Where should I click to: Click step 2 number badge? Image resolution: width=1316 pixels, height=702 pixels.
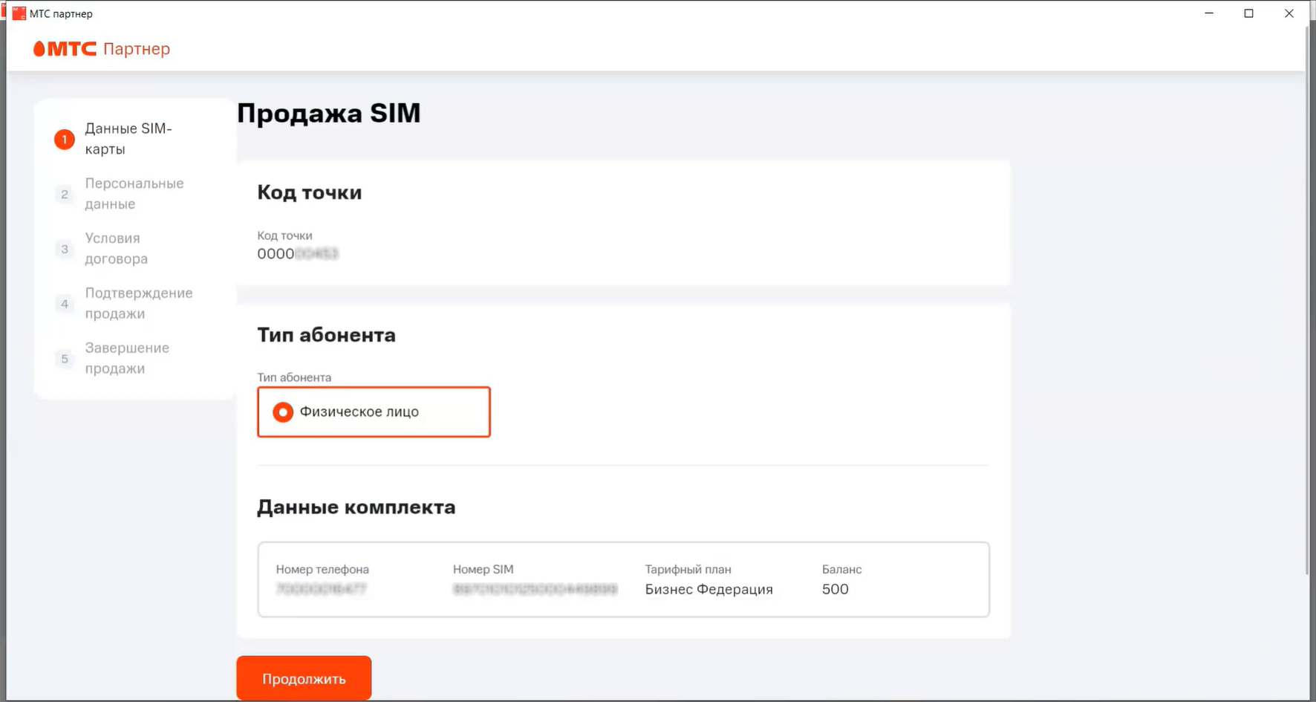point(65,195)
